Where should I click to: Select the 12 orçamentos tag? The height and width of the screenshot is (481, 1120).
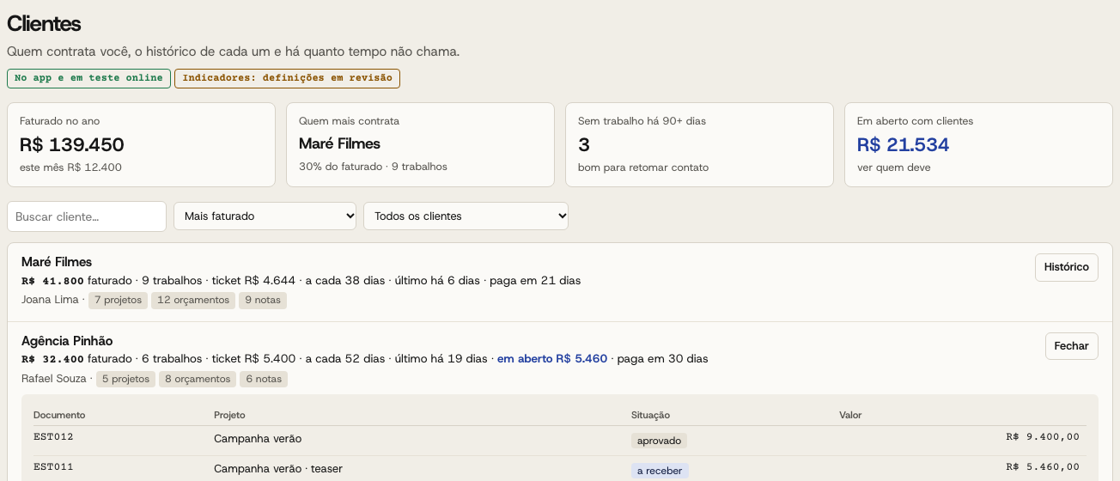pos(193,301)
